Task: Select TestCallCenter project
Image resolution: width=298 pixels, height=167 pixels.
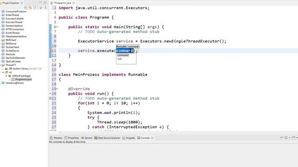Action: click(x=14, y=62)
